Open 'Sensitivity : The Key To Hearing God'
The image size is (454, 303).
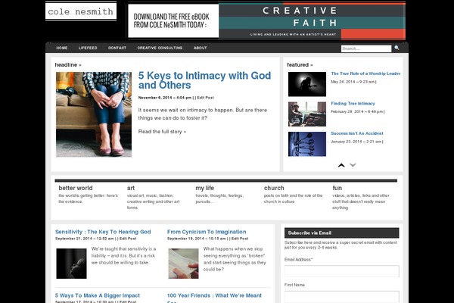tap(103, 232)
